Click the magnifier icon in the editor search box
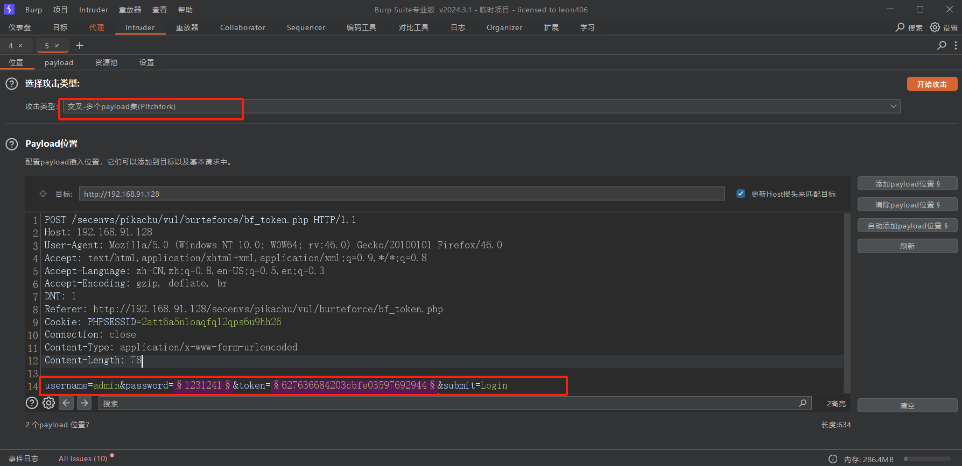Image resolution: width=962 pixels, height=466 pixels. click(803, 403)
